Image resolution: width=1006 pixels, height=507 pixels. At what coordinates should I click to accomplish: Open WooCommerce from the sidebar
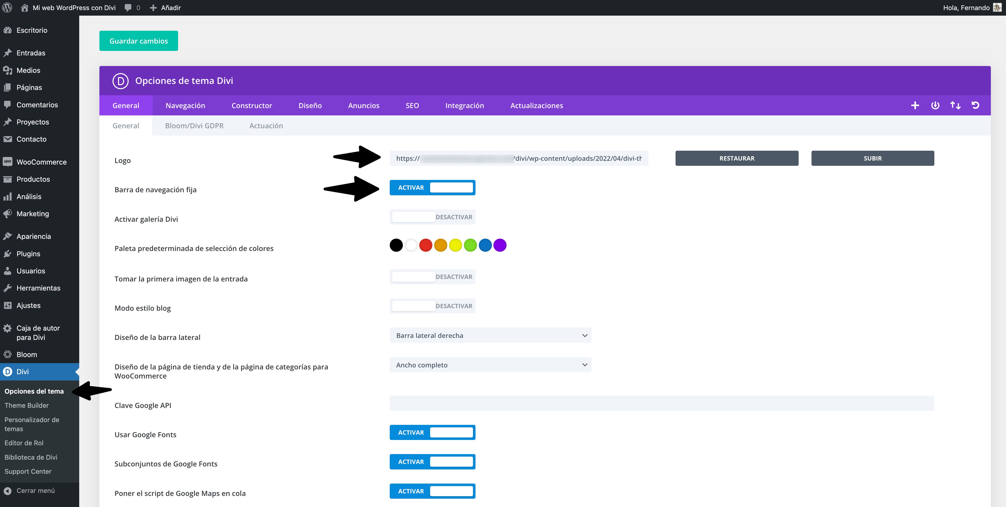click(x=41, y=162)
